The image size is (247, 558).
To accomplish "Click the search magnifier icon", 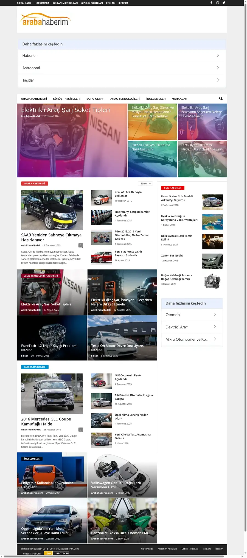I will coord(221,99).
